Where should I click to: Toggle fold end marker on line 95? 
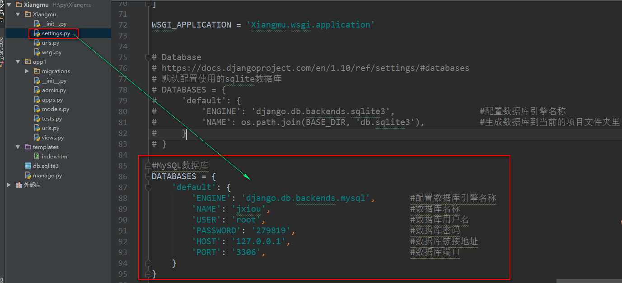pyautogui.click(x=148, y=274)
